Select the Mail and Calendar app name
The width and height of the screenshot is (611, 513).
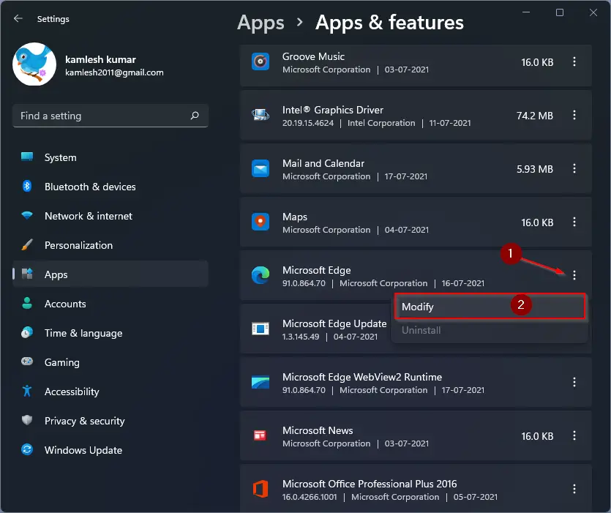click(323, 163)
